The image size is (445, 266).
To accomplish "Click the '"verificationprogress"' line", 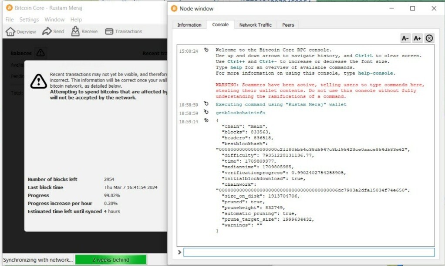I will (284, 173).
